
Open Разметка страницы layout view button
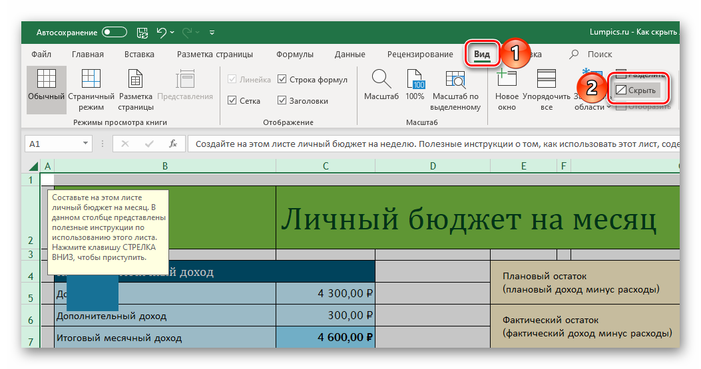point(136,88)
